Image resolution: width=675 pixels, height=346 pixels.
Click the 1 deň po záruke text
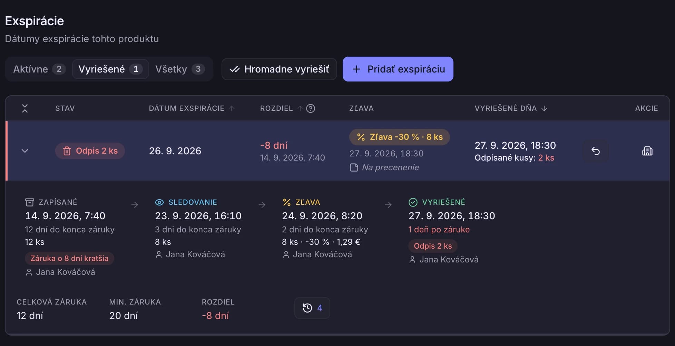click(439, 230)
